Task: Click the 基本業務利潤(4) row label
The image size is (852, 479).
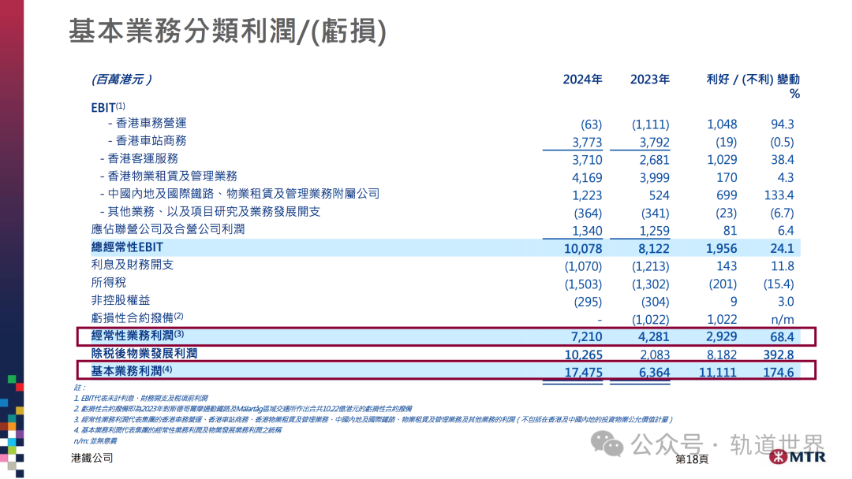Action: click(132, 371)
